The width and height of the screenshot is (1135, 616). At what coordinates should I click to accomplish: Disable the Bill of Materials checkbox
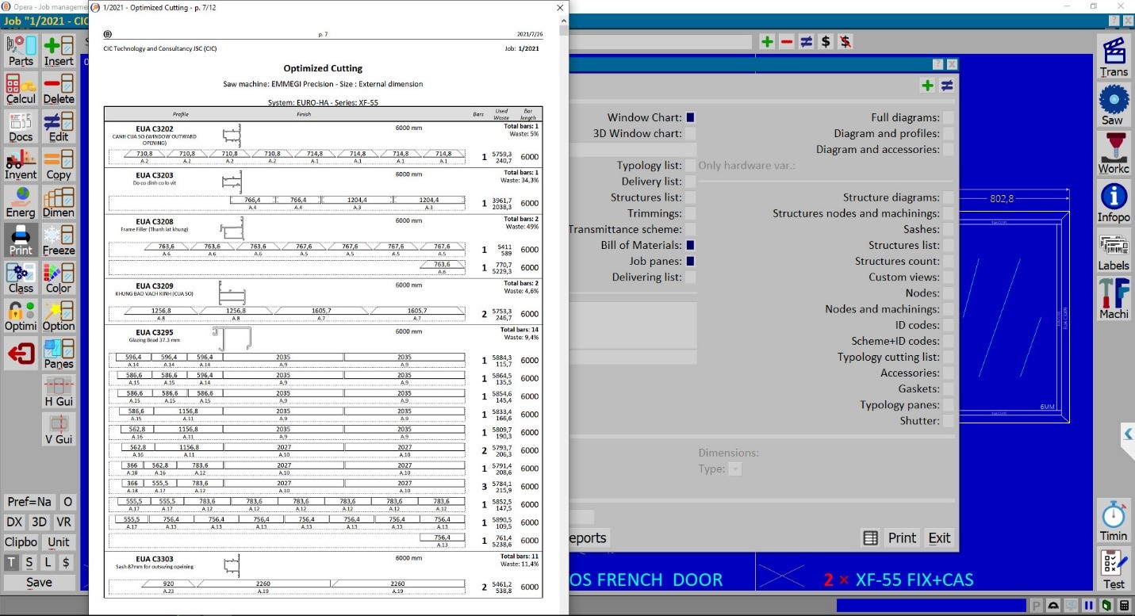690,245
